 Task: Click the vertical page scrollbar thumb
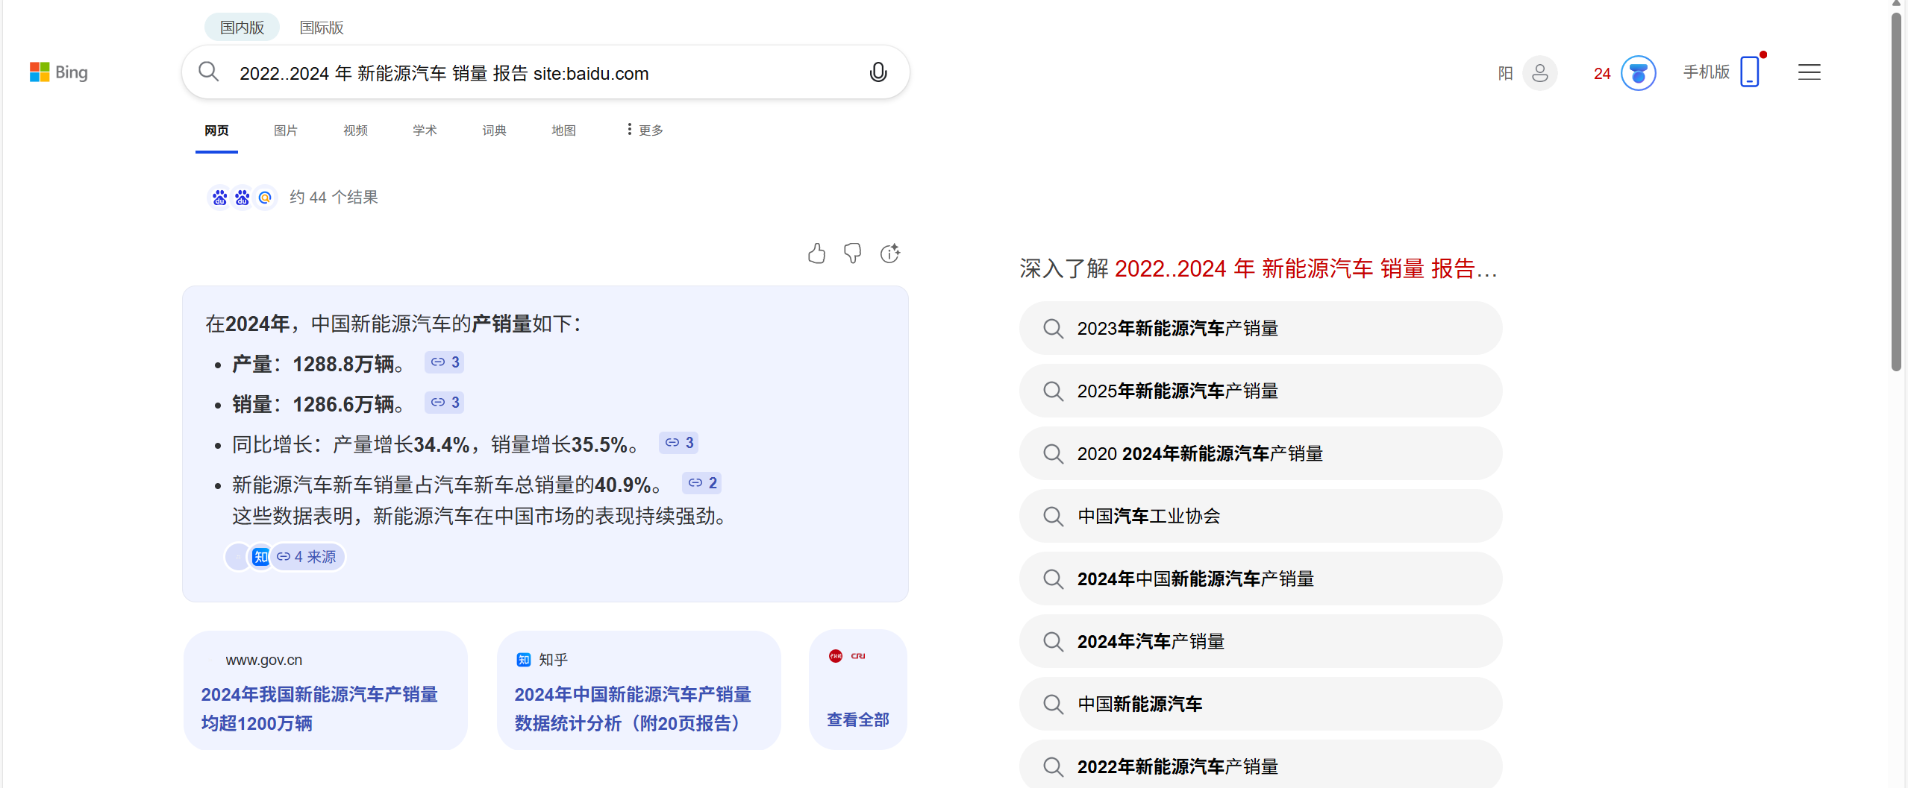(x=1896, y=191)
